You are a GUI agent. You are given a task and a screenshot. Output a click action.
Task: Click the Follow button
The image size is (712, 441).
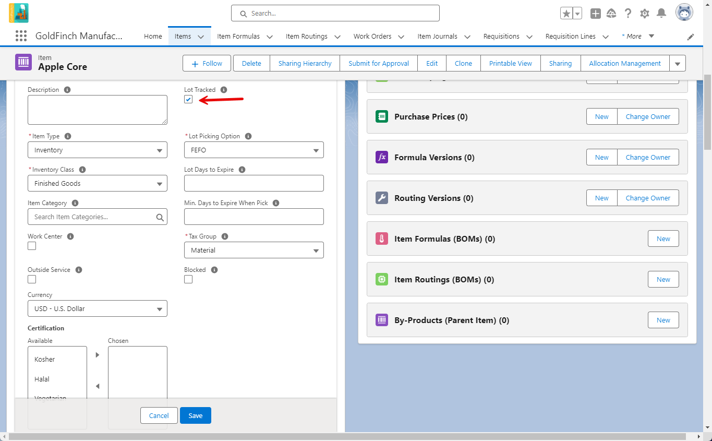pos(207,63)
